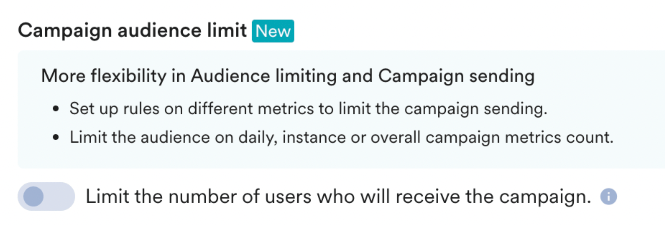
Task: Enable the campaign audience limit toggle
Action: pyautogui.click(x=46, y=196)
